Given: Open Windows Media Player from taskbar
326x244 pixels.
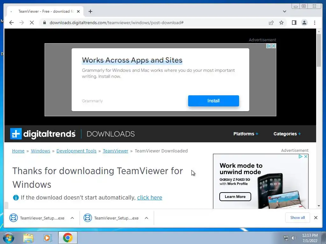Looking at the screenshot, I should tap(47, 238).
